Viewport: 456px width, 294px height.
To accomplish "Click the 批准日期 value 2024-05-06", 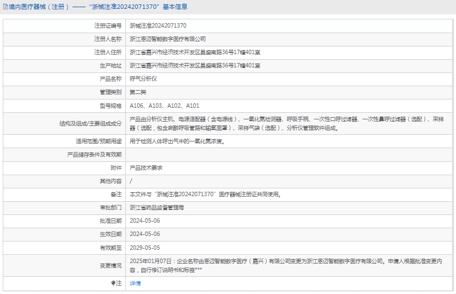I will click(x=145, y=221).
